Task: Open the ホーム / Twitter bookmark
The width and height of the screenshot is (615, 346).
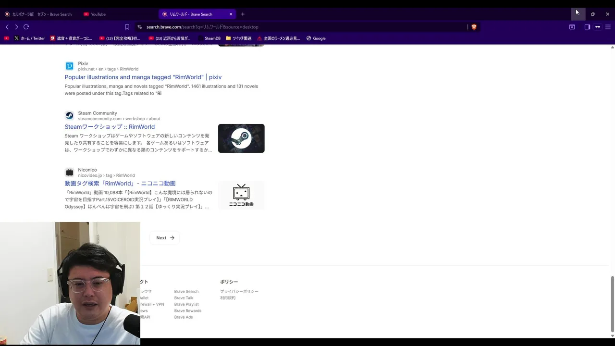Action: coord(29,38)
